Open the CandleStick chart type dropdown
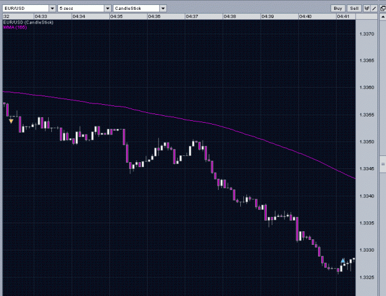Image resolution: width=386 pixels, height=296 pixels. [140, 9]
